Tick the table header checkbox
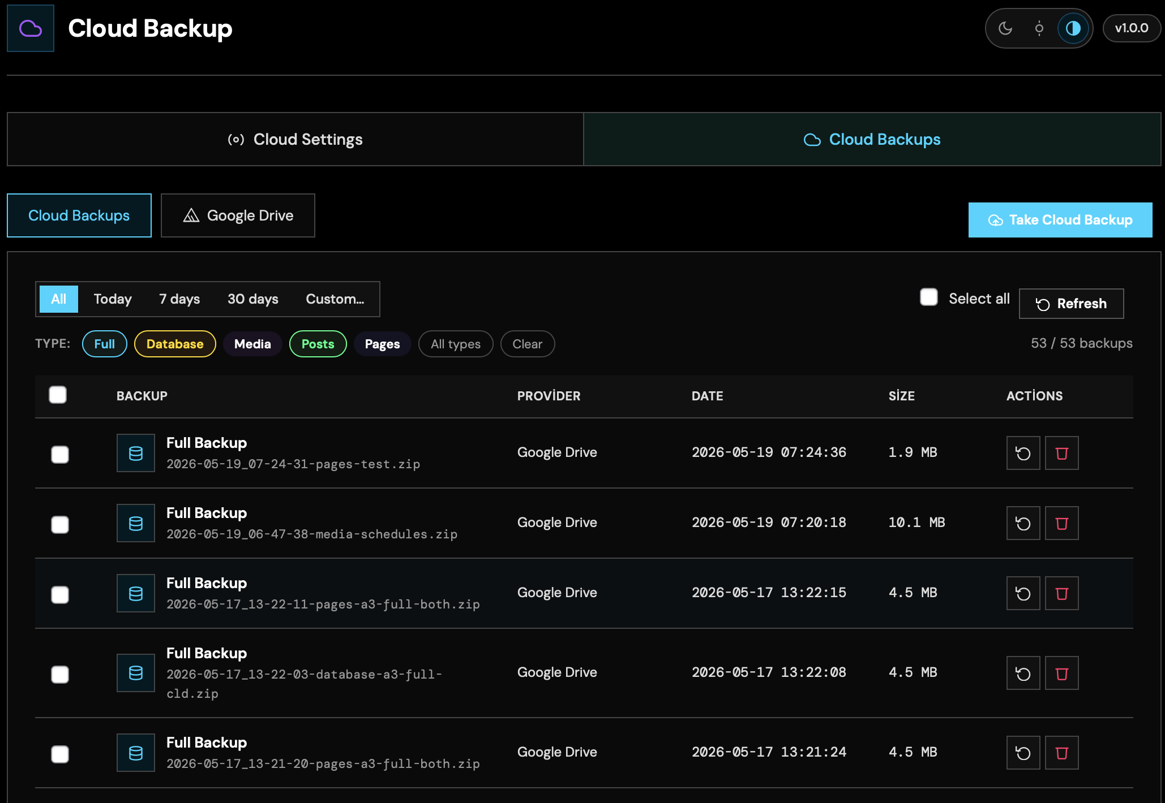This screenshot has height=803, width=1165. point(58,395)
